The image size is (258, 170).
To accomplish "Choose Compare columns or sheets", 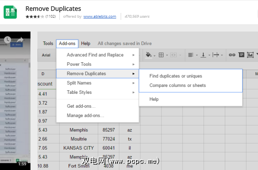I will tap(177, 85).
